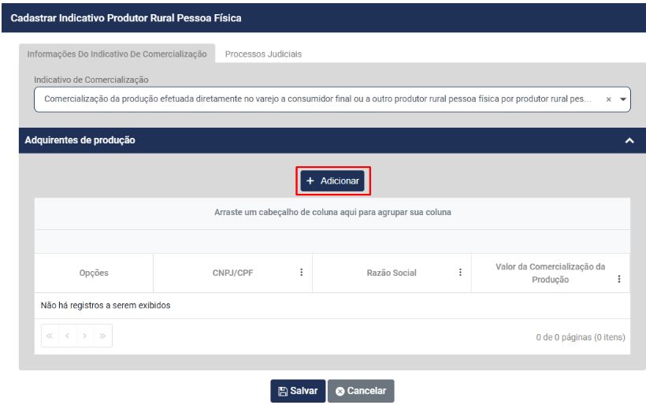Go to last page of grid
Image resolution: width=646 pixels, height=405 pixels.
coord(102,336)
